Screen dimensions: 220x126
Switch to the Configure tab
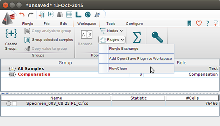click(134, 24)
